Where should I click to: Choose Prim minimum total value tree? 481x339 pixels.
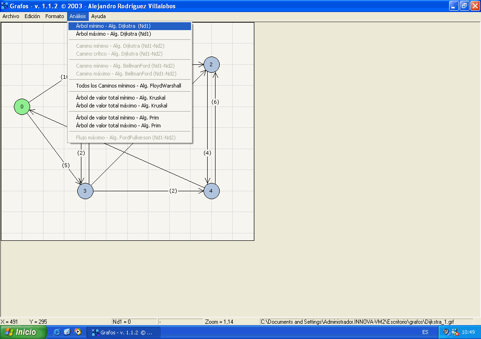(x=117, y=118)
